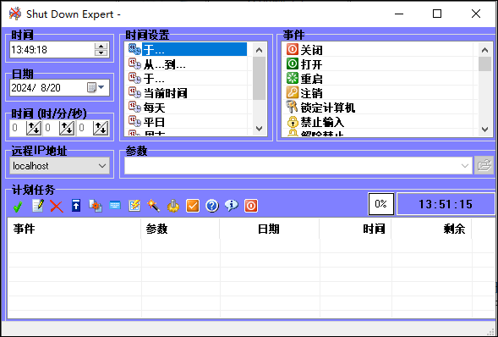Open the date calendar dropdown
The height and width of the screenshot is (337, 498).
[x=96, y=87]
